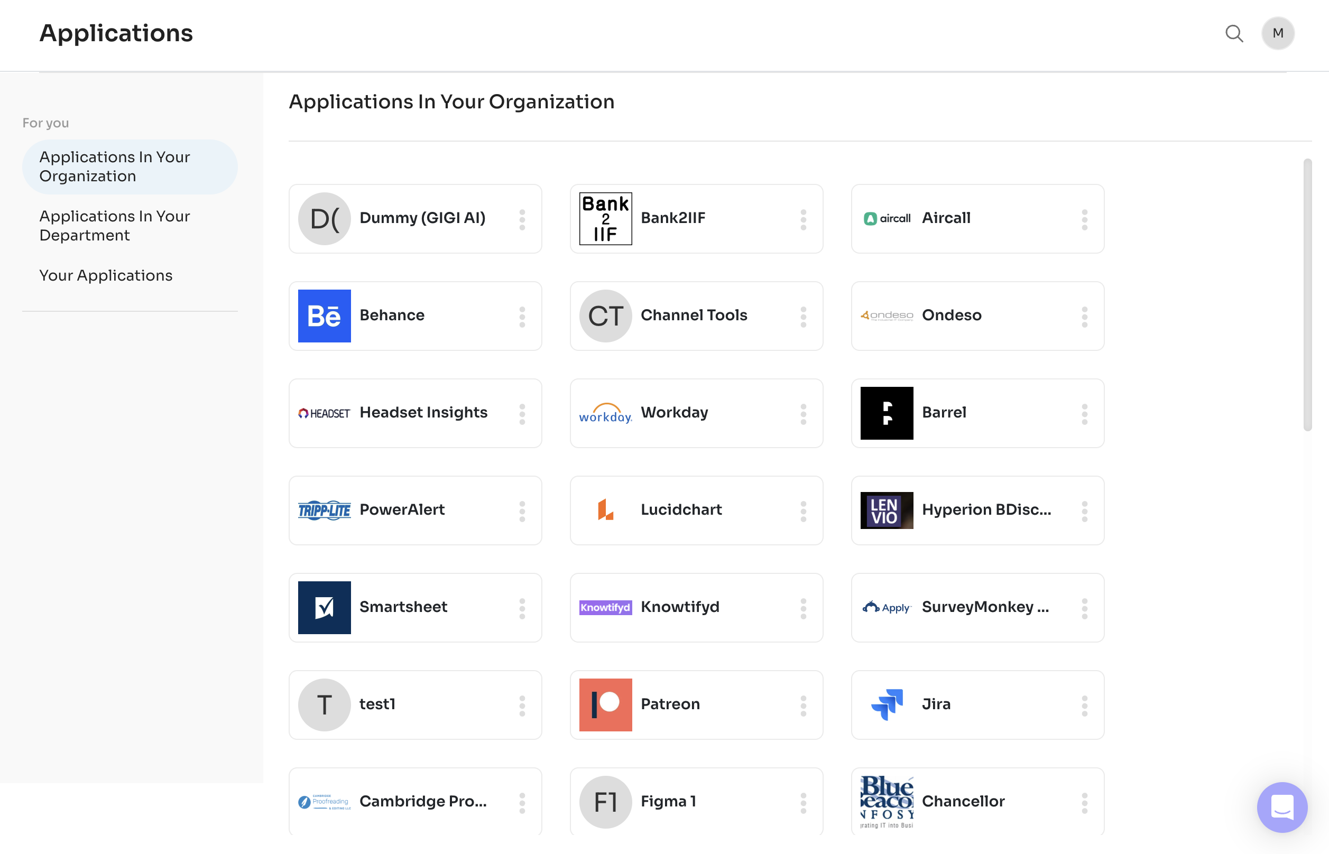1329x854 pixels.
Task: Click the SurveyMonkey Apply logo
Action: (887, 607)
